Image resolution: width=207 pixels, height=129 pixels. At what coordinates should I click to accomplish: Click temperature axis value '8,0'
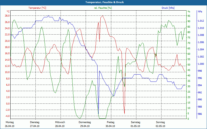pyautogui.click(x=8, y=78)
